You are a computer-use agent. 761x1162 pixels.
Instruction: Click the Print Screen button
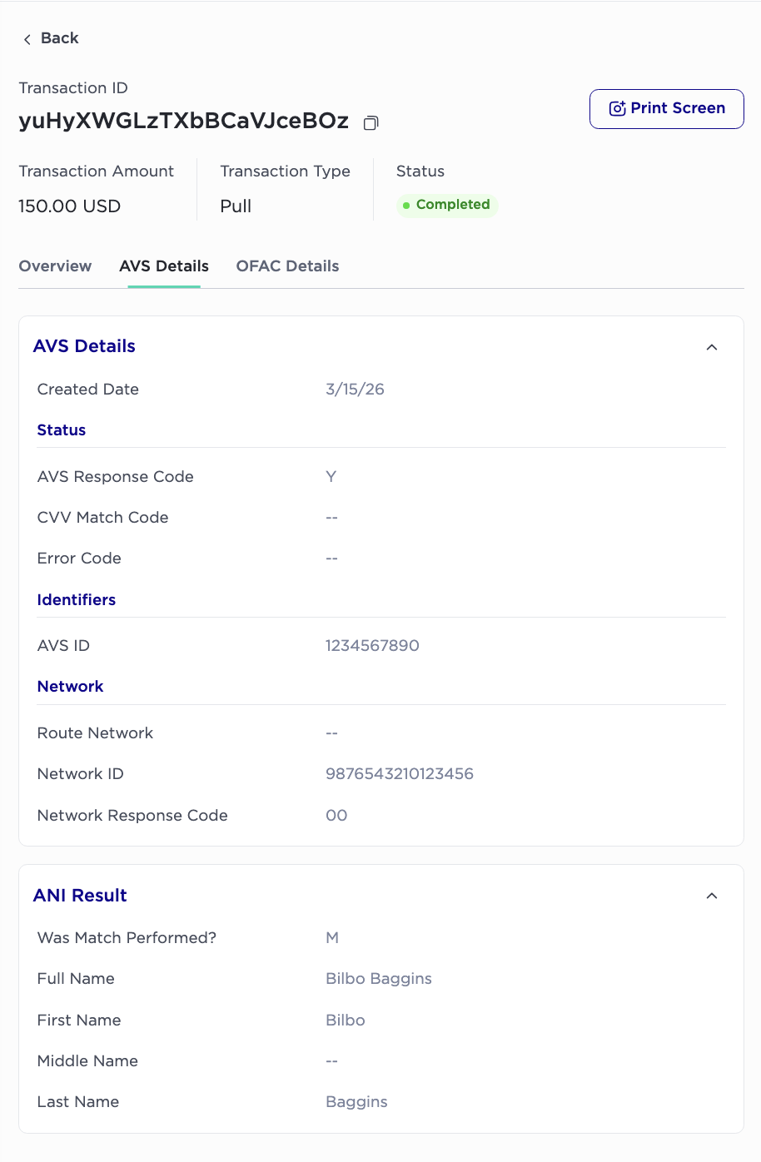[666, 109]
